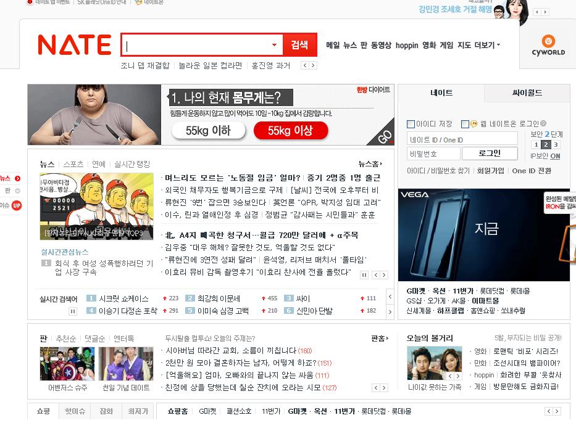Open the 판홈 link

[x=380, y=338]
